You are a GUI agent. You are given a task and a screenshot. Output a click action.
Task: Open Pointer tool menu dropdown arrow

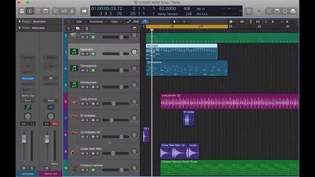pyautogui.click(x=178, y=22)
